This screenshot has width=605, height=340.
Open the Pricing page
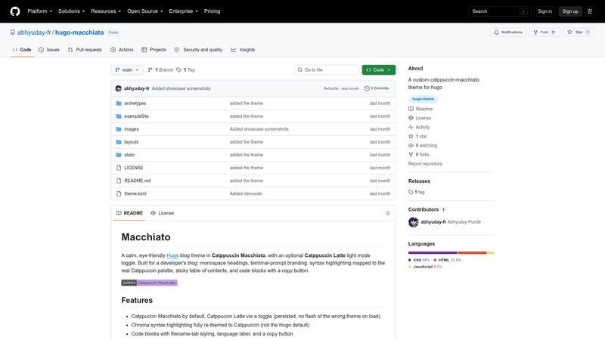click(x=213, y=11)
